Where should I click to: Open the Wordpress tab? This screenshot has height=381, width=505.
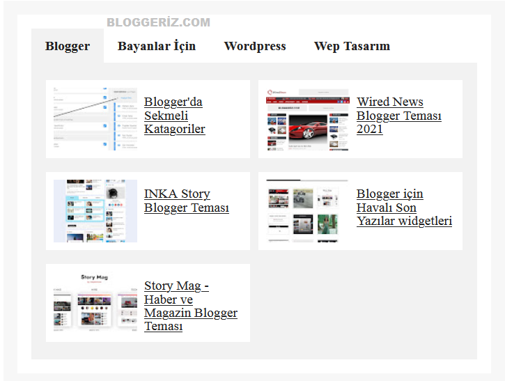point(255,46)
